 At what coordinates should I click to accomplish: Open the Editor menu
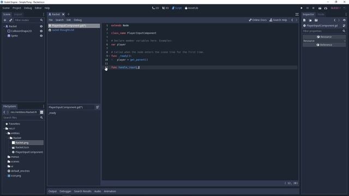(x=38, y=8)
